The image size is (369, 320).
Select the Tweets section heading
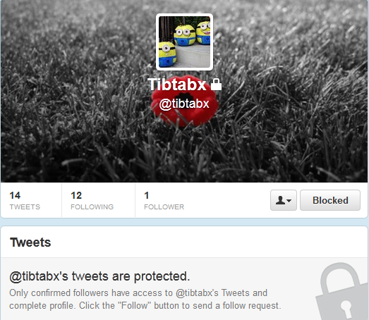pyautogui.click(x=30, y=242)
